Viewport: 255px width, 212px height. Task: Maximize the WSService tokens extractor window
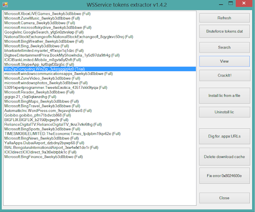click(231, 4)
